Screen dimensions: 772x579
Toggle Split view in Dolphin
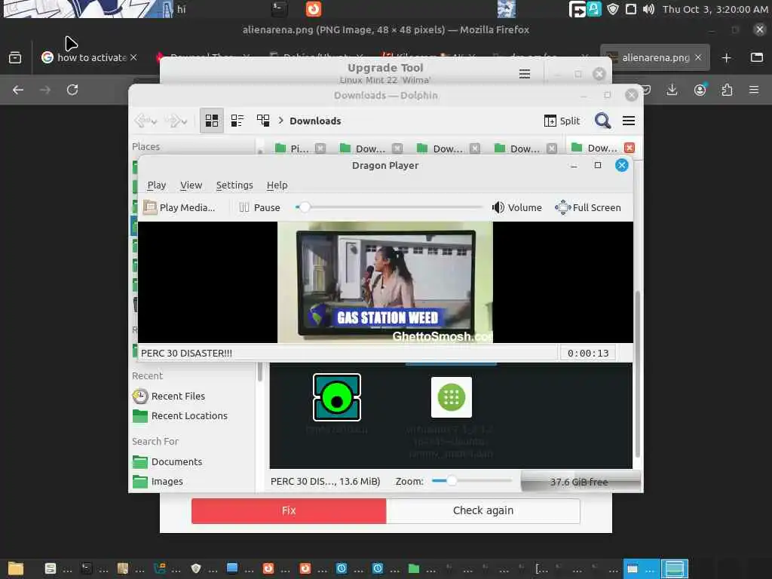click(x=562, y=121)
